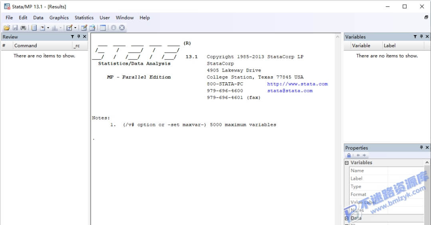This screenshot has height=225, width=431.
Task: Click the Save floppy disk icon
Action: click(15, 28)
